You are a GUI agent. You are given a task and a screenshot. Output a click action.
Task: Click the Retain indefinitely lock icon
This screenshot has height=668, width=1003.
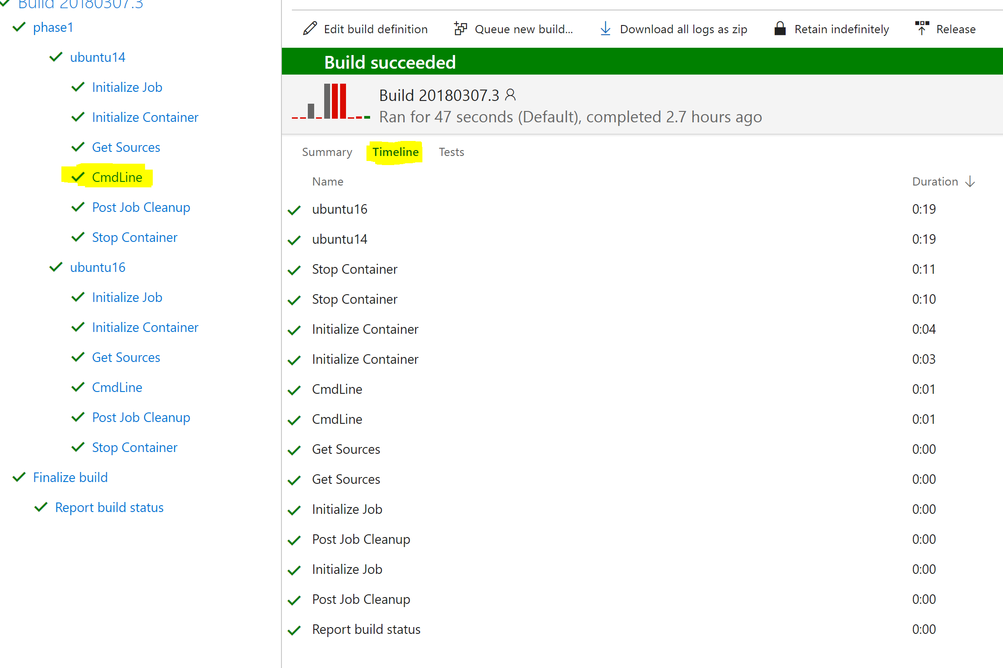point(780,28)
